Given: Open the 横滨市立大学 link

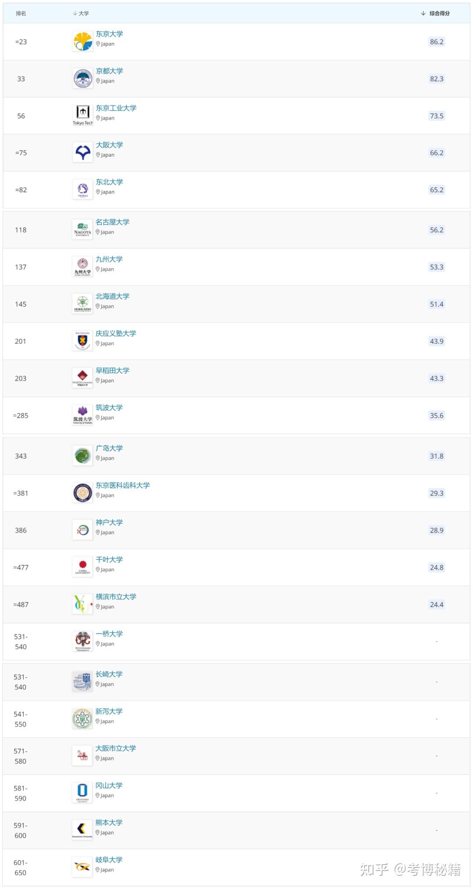Looking at the screenshot, I should click(x=116, y=597).
